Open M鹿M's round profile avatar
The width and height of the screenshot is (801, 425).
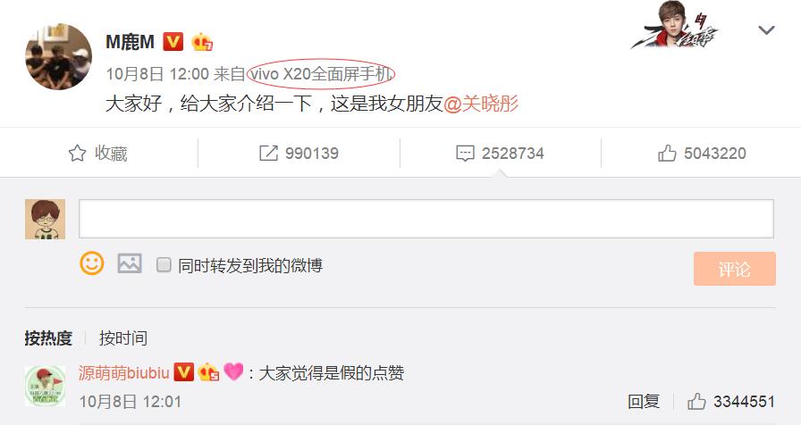[x=59, y=56]
